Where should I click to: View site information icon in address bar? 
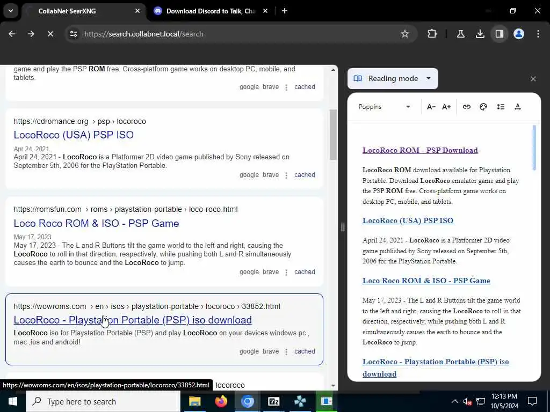tap(73, 34)
